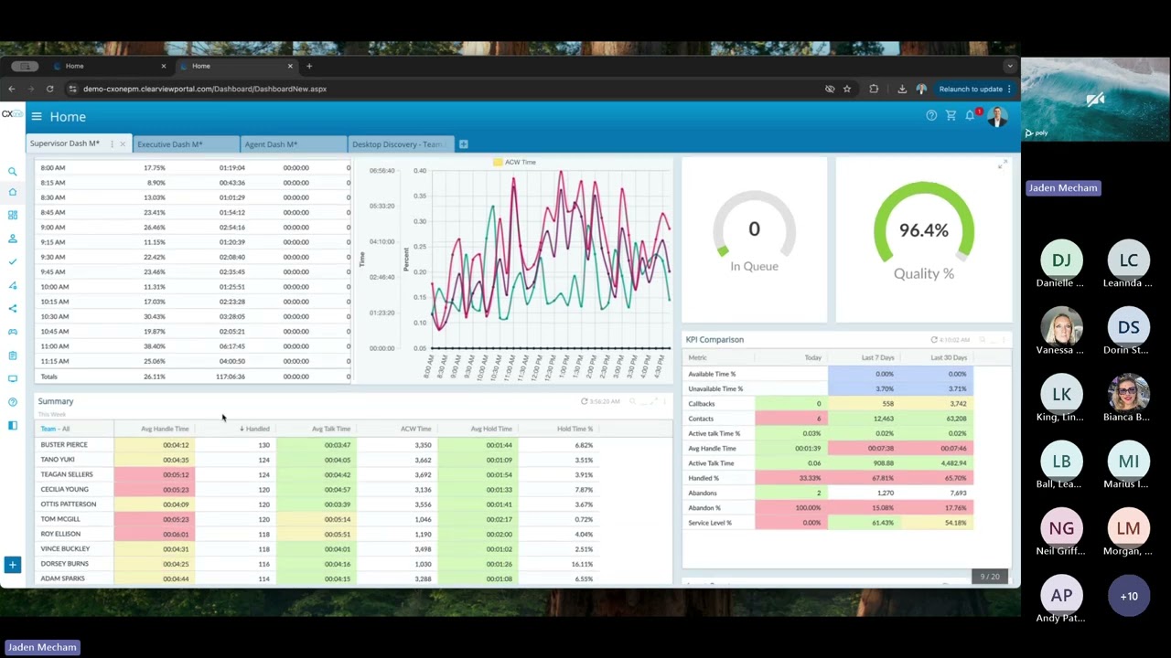Go back with the browser back arrow
The width and height of the screenshot is (1171, 658).
pyautogui.click(x=11, y=89)
